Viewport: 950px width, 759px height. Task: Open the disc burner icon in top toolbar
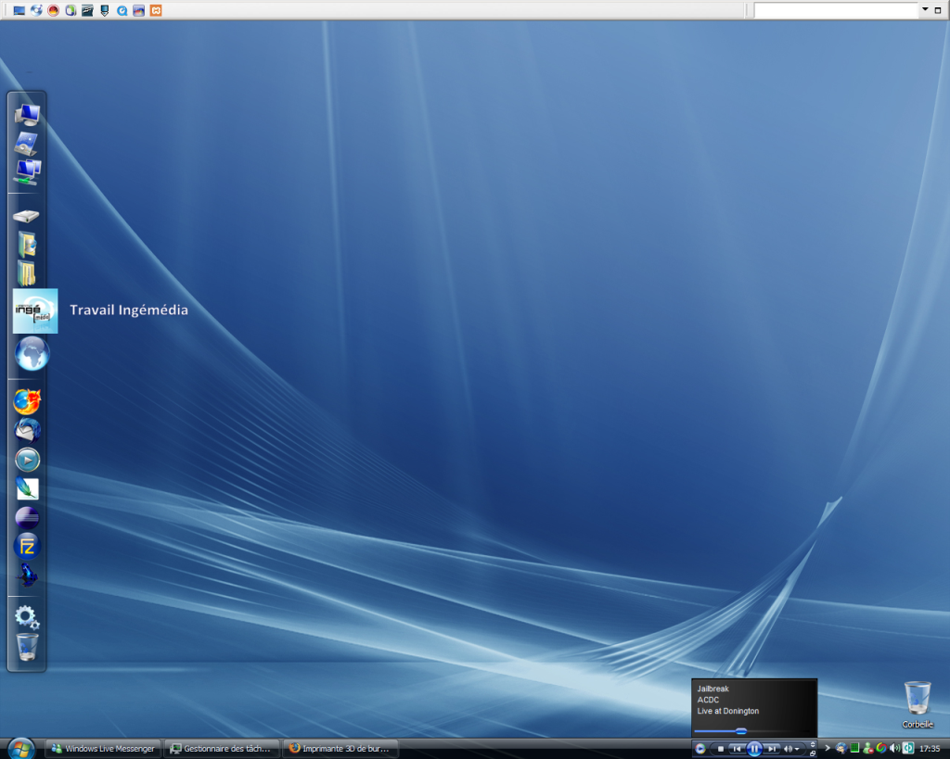coord(36,10)
